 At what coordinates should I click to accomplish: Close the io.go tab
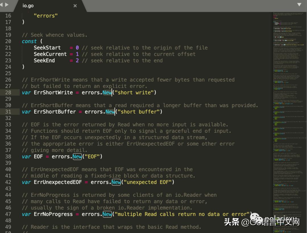tap(75, 6)
